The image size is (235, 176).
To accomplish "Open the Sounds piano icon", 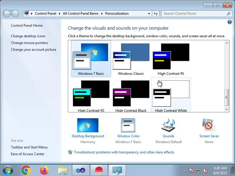I will click(x=168, y=125).
